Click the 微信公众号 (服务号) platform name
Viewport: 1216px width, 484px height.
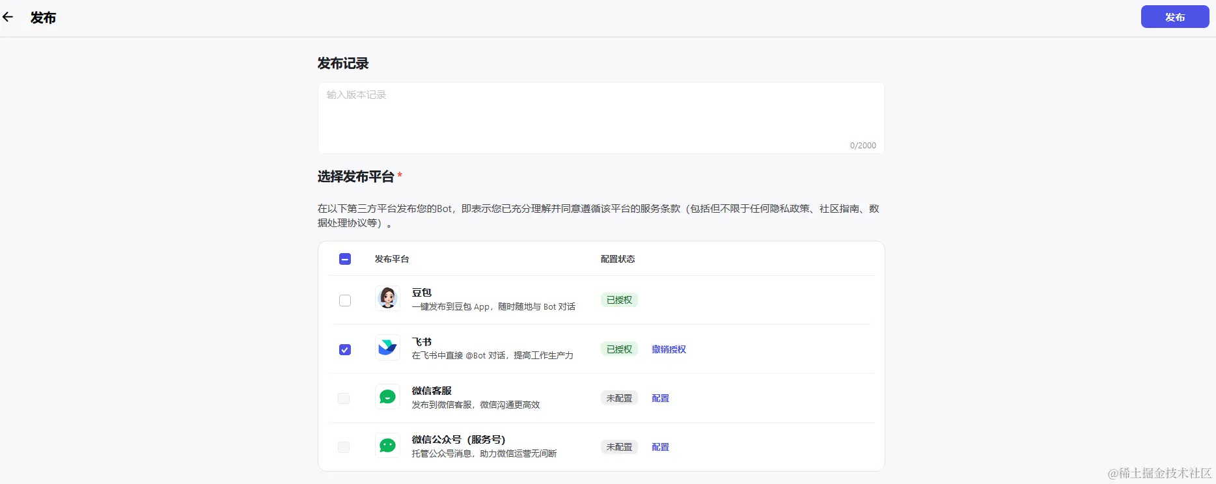pos(459,439)
